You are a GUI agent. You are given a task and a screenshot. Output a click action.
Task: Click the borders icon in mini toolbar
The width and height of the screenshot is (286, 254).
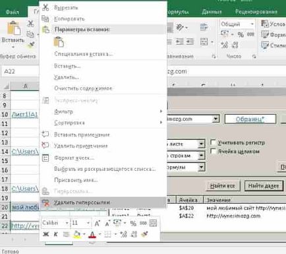(107, 234)
